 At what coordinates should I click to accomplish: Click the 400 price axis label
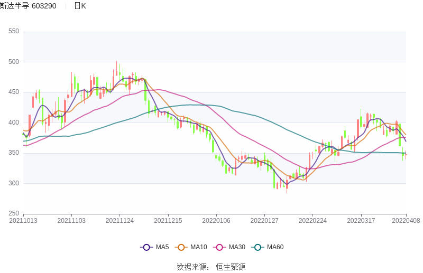(x=14, y=123)
